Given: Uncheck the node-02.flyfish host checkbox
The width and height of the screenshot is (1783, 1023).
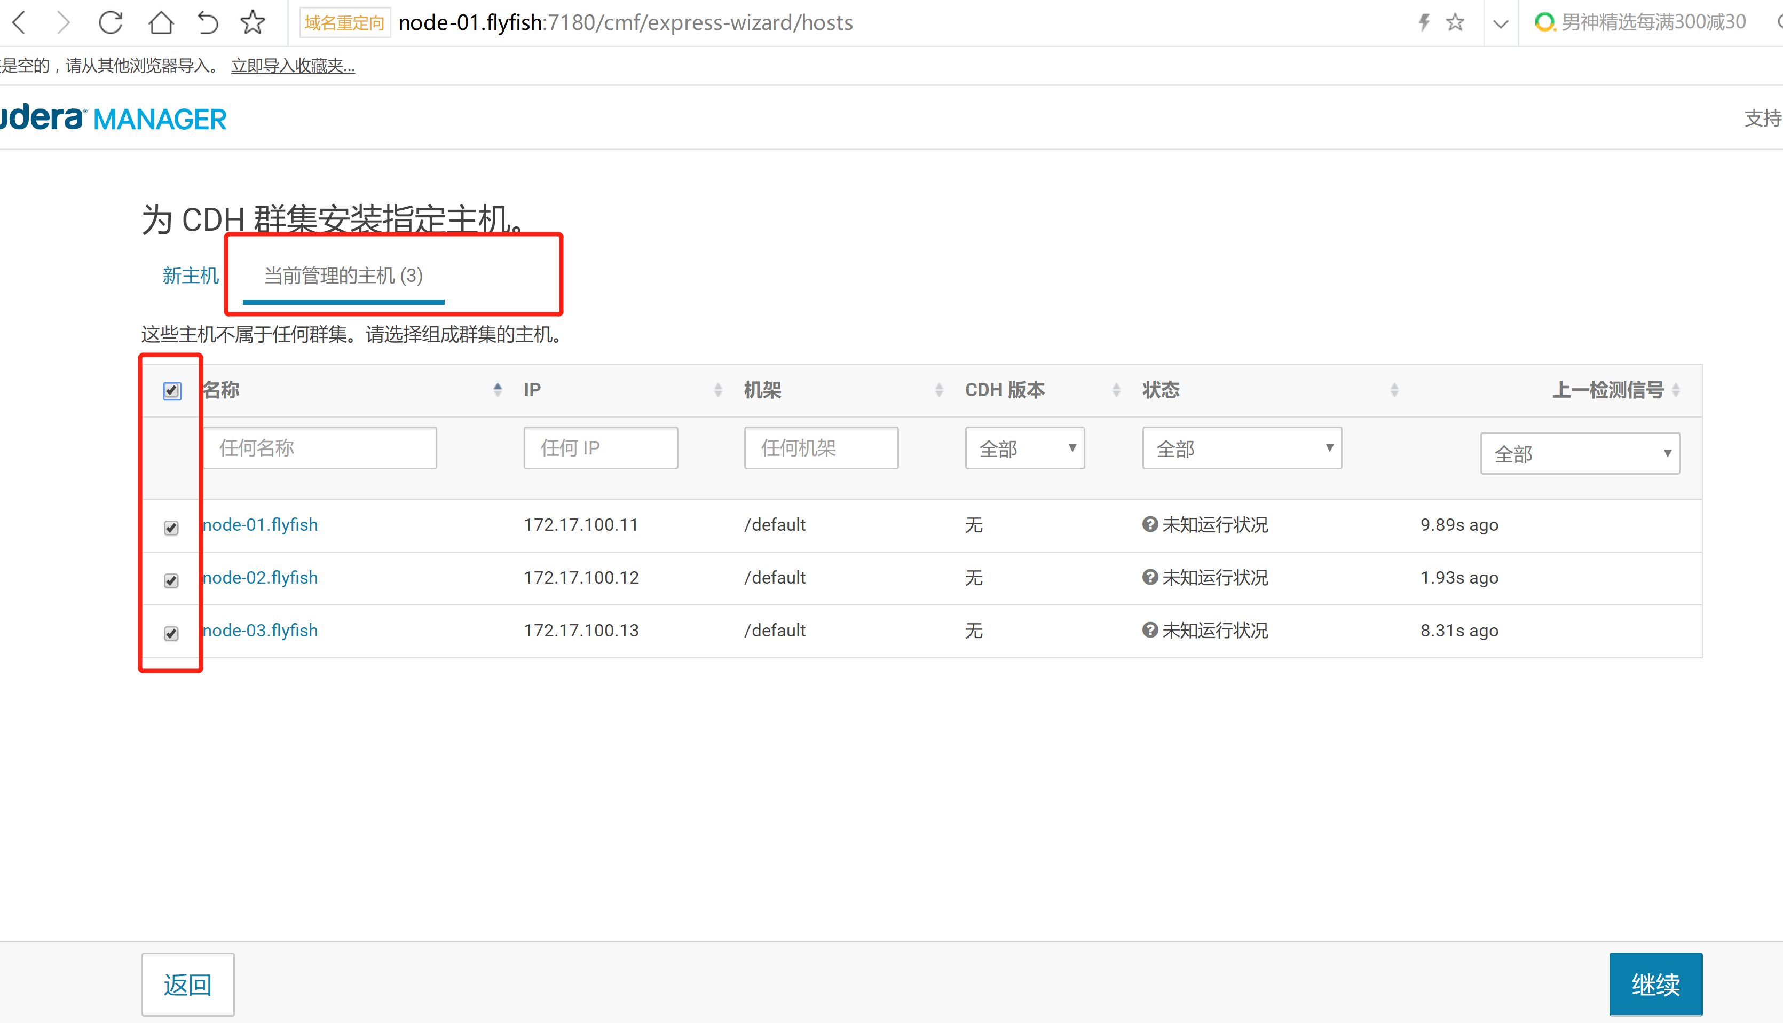Looking at the screenshot, I should pyautogui.click(x=171, y=580).
